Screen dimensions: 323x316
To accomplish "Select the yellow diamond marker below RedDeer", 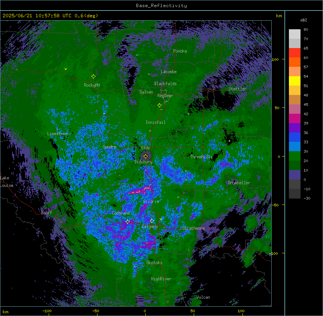I will [x=160, y=105].
